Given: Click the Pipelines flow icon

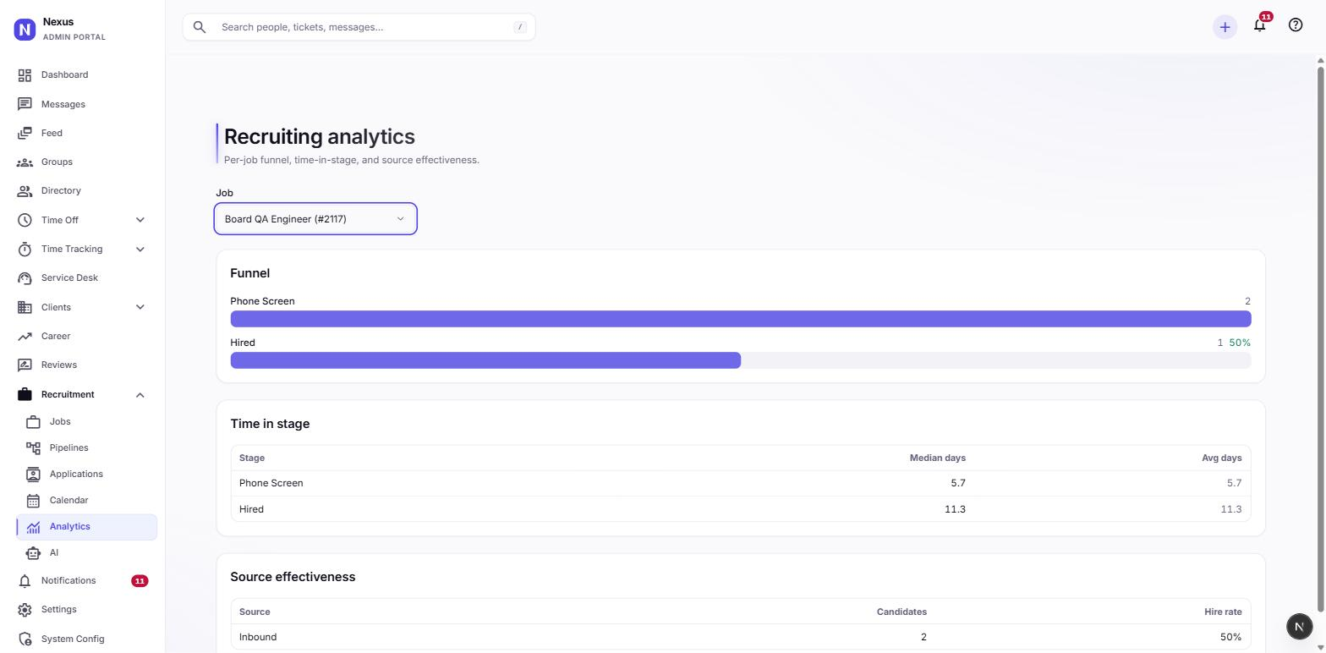Looking at the screenshot, I should 33,447.
